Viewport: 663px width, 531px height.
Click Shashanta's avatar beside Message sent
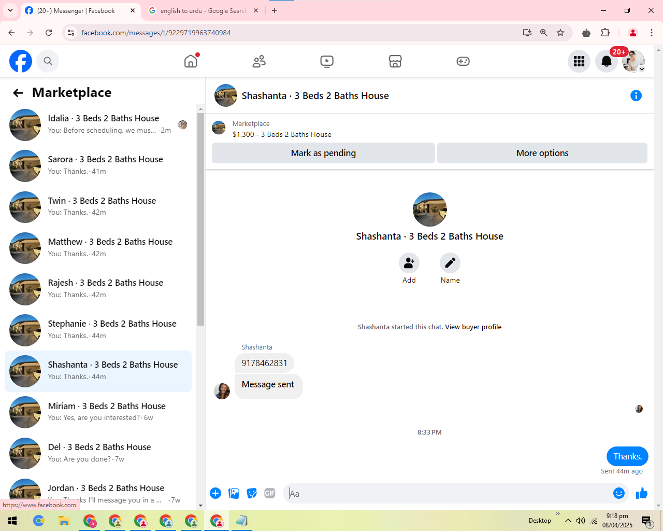(x=222, y=391)
